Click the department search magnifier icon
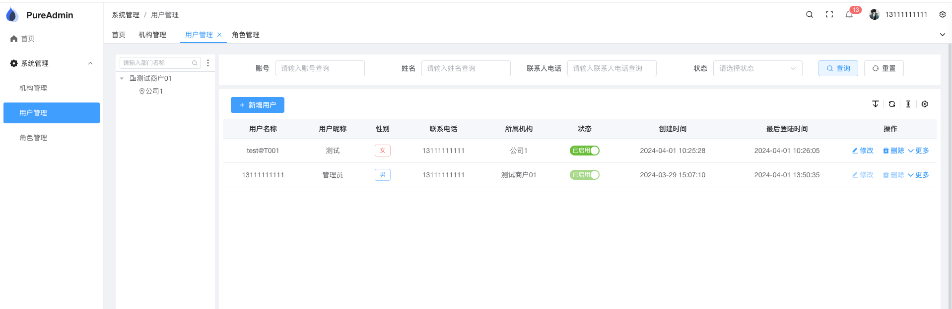The image size is (952, 309). [x=195, y=63]
